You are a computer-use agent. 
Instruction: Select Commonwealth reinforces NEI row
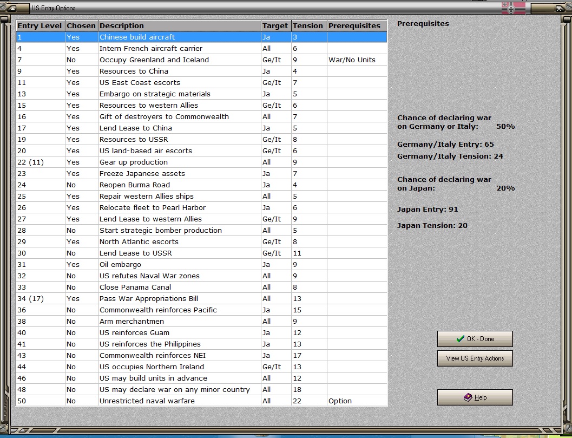[x=201, y=355]
